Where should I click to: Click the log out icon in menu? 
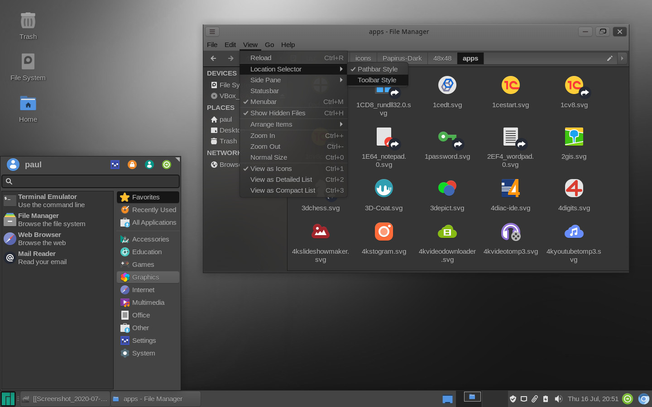pos(167,165)
